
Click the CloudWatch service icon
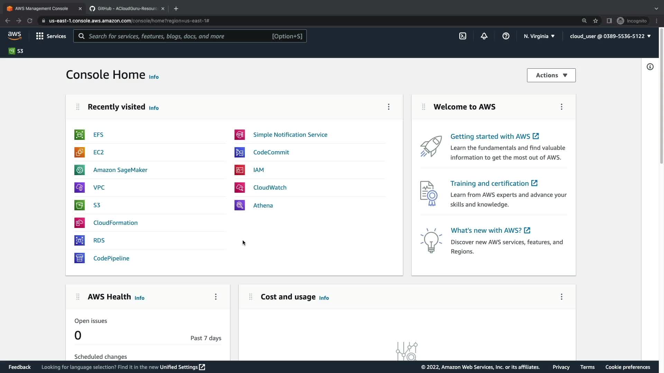[x=240, y=188]
